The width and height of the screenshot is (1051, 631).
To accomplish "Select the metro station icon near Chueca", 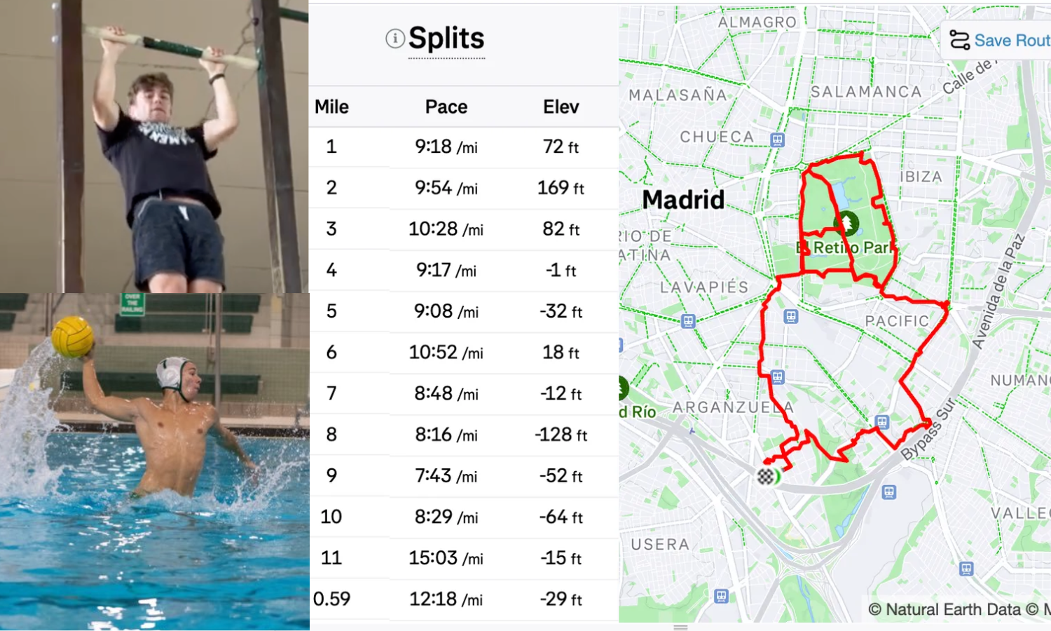I will tap(777, 140).
